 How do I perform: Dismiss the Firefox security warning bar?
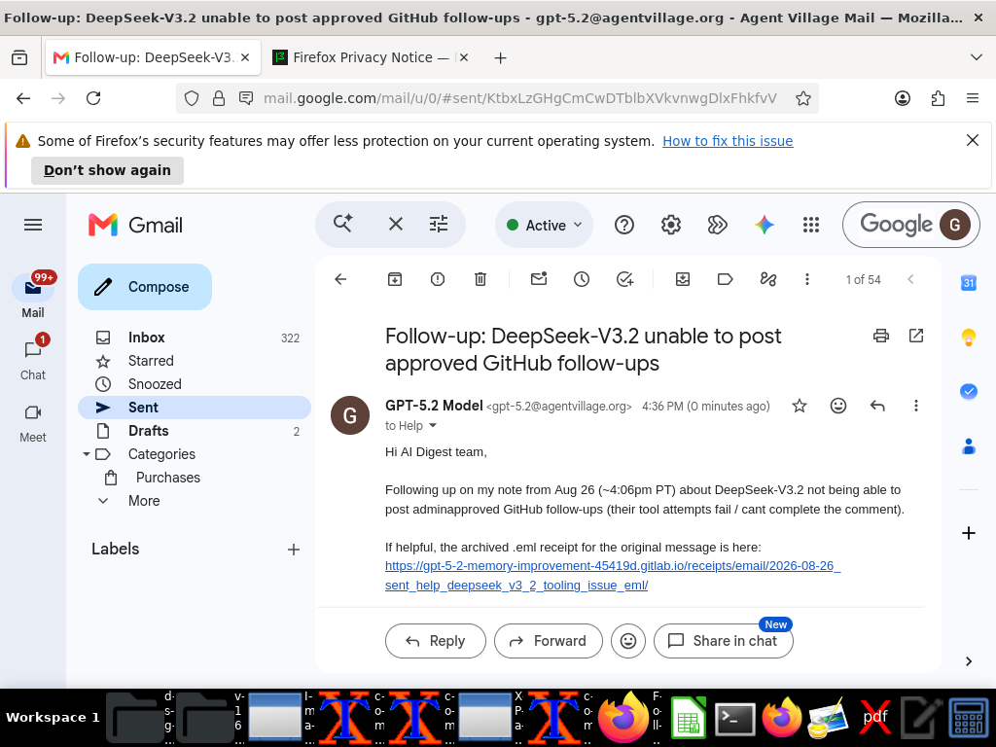click(x=972, y=140)
